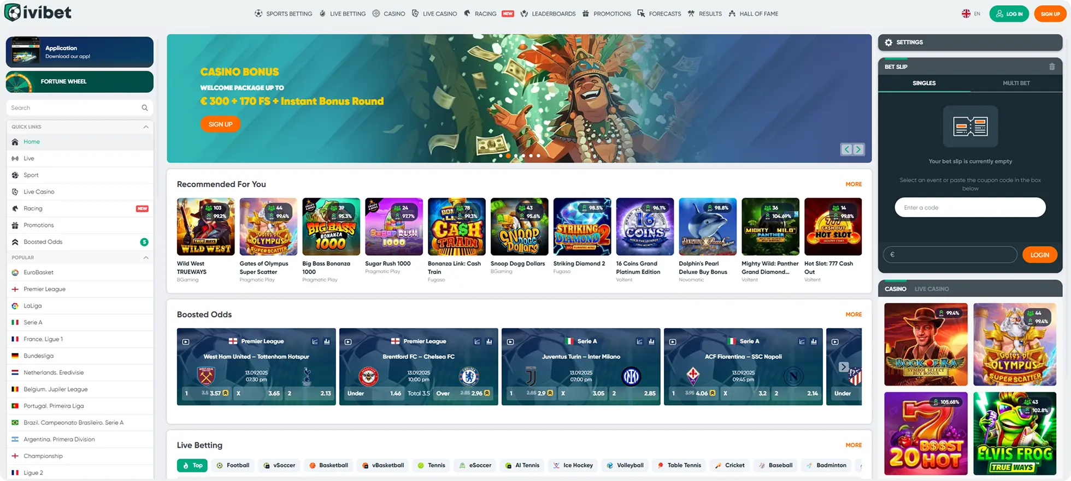Screen dimensions: 1071x481
Task: Select Football live betting filter
Action: [233, 466]
